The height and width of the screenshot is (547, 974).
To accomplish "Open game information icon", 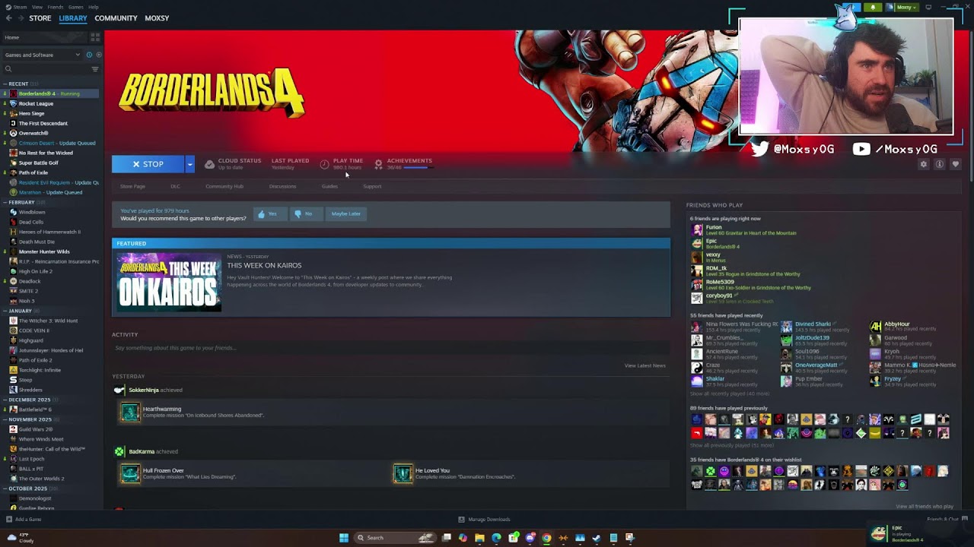I will [940, 164].
